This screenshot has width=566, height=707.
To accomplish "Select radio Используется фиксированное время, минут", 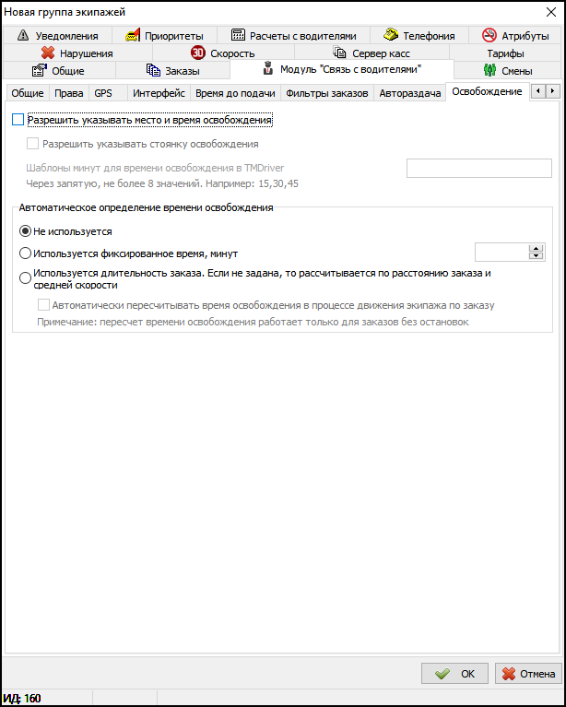I will click(25, 253).
